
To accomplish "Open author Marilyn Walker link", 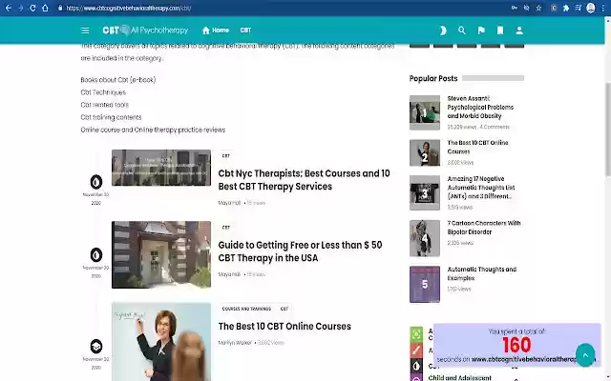I will [235, 343].
